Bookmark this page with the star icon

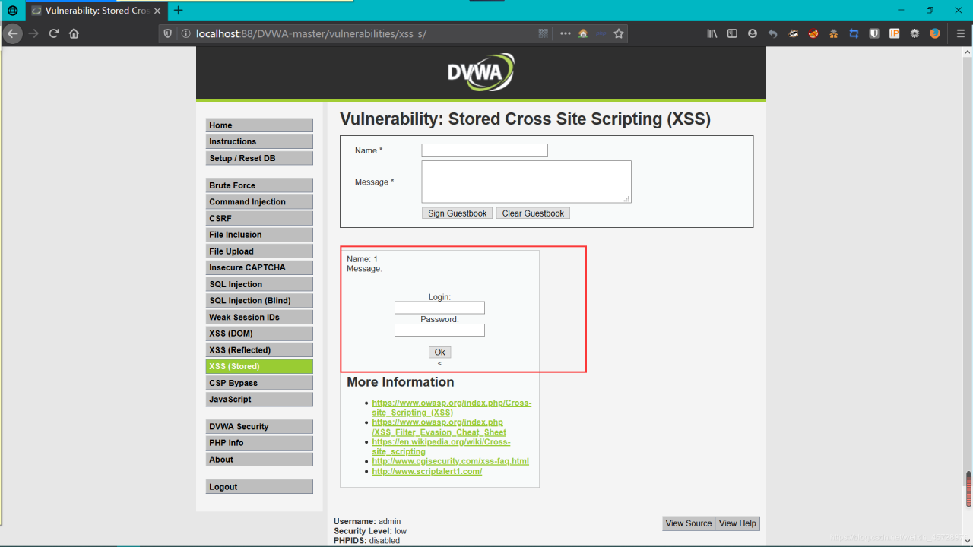point(619,33)
